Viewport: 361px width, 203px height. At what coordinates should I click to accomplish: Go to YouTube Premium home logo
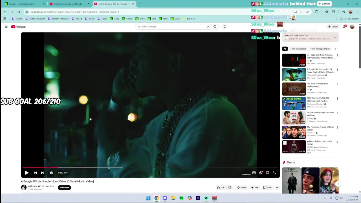(18, 27)
